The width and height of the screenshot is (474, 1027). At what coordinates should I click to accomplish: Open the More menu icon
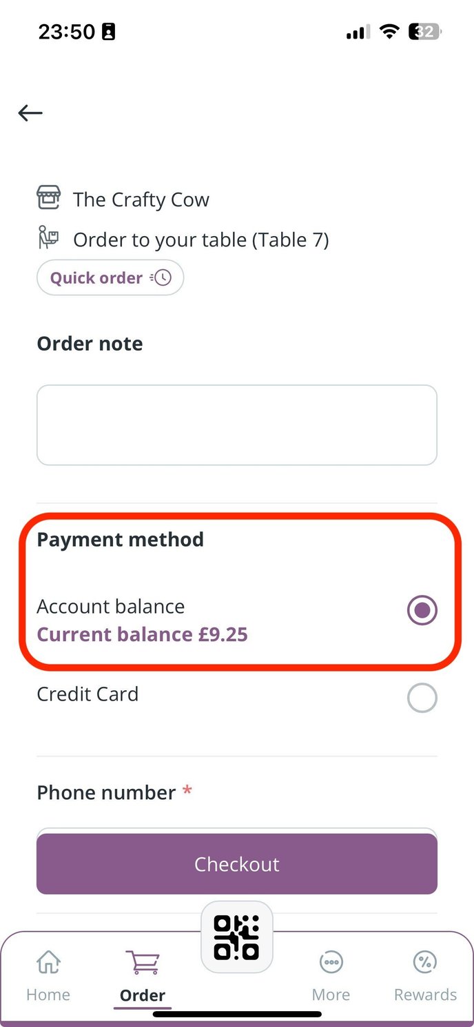[x=331, y=961]
